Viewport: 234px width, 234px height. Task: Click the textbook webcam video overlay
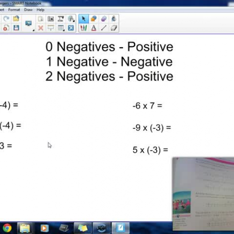coord(203,194)
